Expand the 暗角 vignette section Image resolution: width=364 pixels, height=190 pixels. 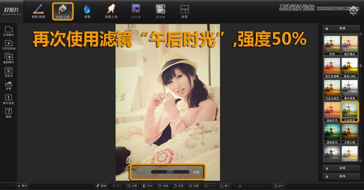[x=341, y=176]
